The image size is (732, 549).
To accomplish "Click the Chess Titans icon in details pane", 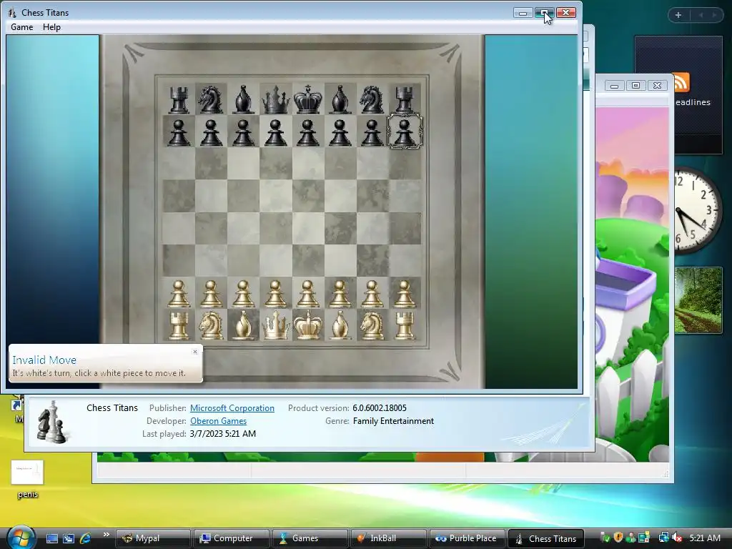I will tap(51, 422).
